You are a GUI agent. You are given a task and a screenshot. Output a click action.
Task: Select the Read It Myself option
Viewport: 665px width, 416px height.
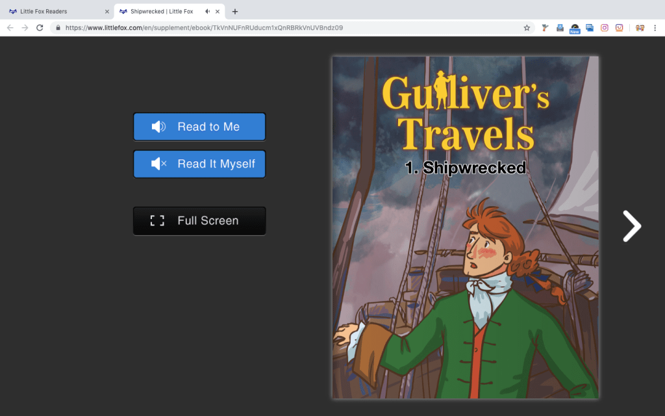199,164
